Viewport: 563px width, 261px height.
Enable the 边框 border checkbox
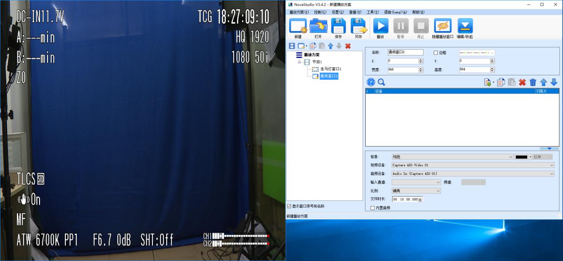click(435, 53)
